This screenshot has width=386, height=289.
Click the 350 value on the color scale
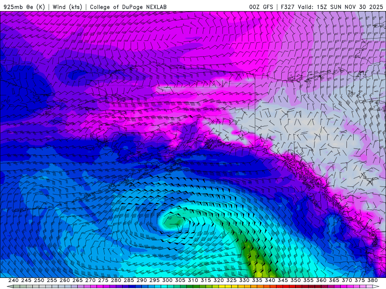click(295, 280)
